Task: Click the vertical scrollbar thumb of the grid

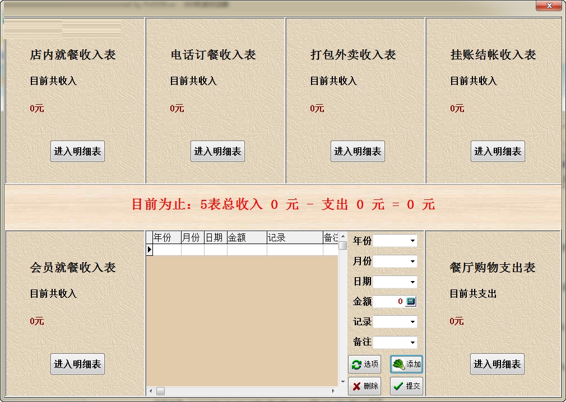Action: click(x=343, y=246)
